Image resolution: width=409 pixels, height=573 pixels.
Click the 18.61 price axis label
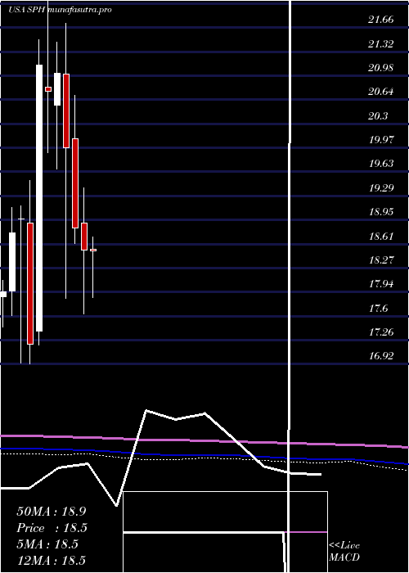381,236
